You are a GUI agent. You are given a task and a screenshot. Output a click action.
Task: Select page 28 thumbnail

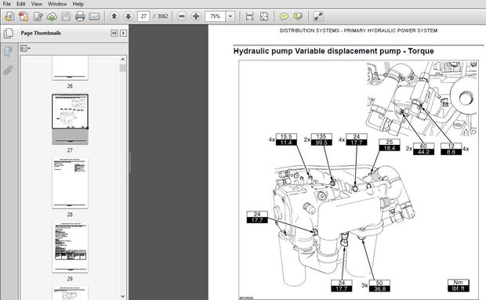[x=70, y=183]
